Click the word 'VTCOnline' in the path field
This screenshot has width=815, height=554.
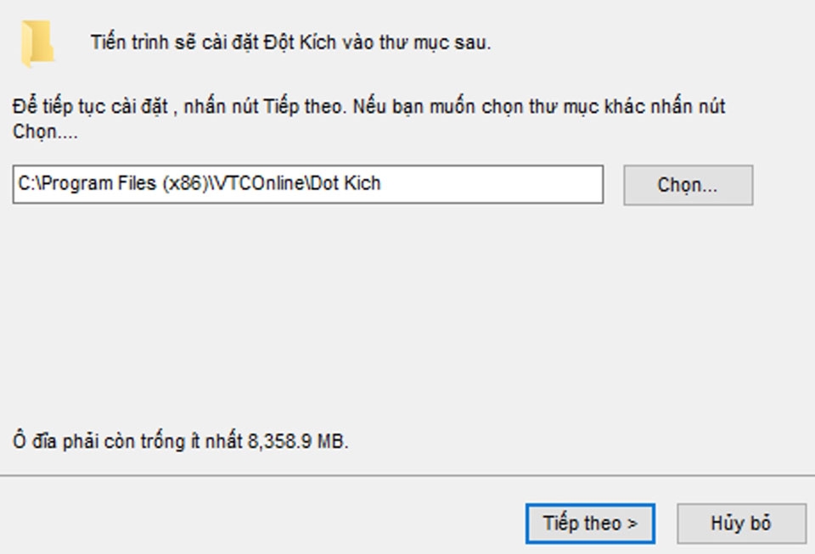260,183
